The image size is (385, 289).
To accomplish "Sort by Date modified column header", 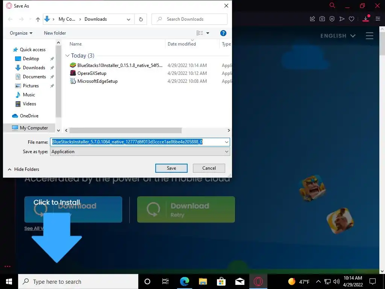I will (182, 44).
